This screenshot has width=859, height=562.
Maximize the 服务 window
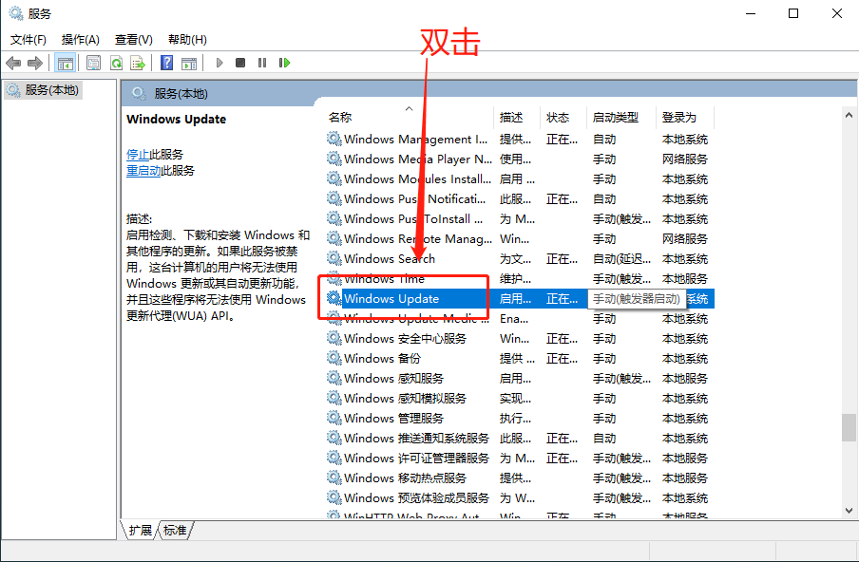coord(793,13)
